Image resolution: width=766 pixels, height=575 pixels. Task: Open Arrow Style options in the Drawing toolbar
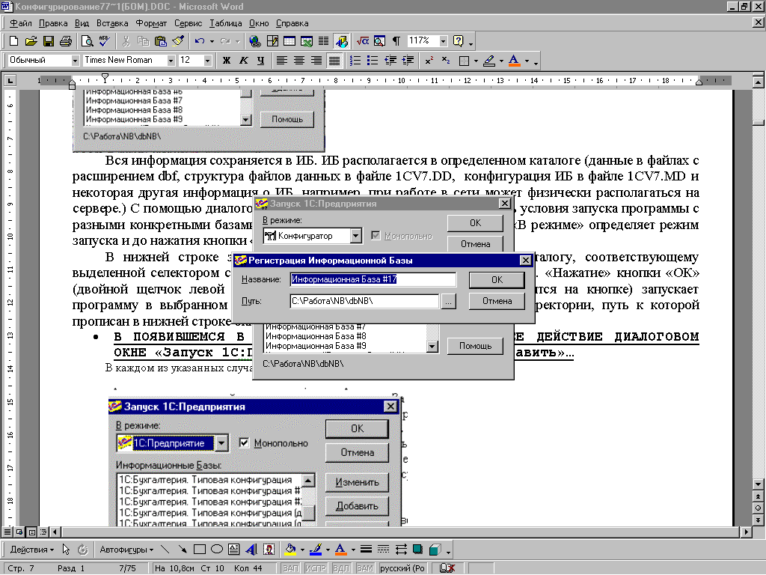[401, 550]
